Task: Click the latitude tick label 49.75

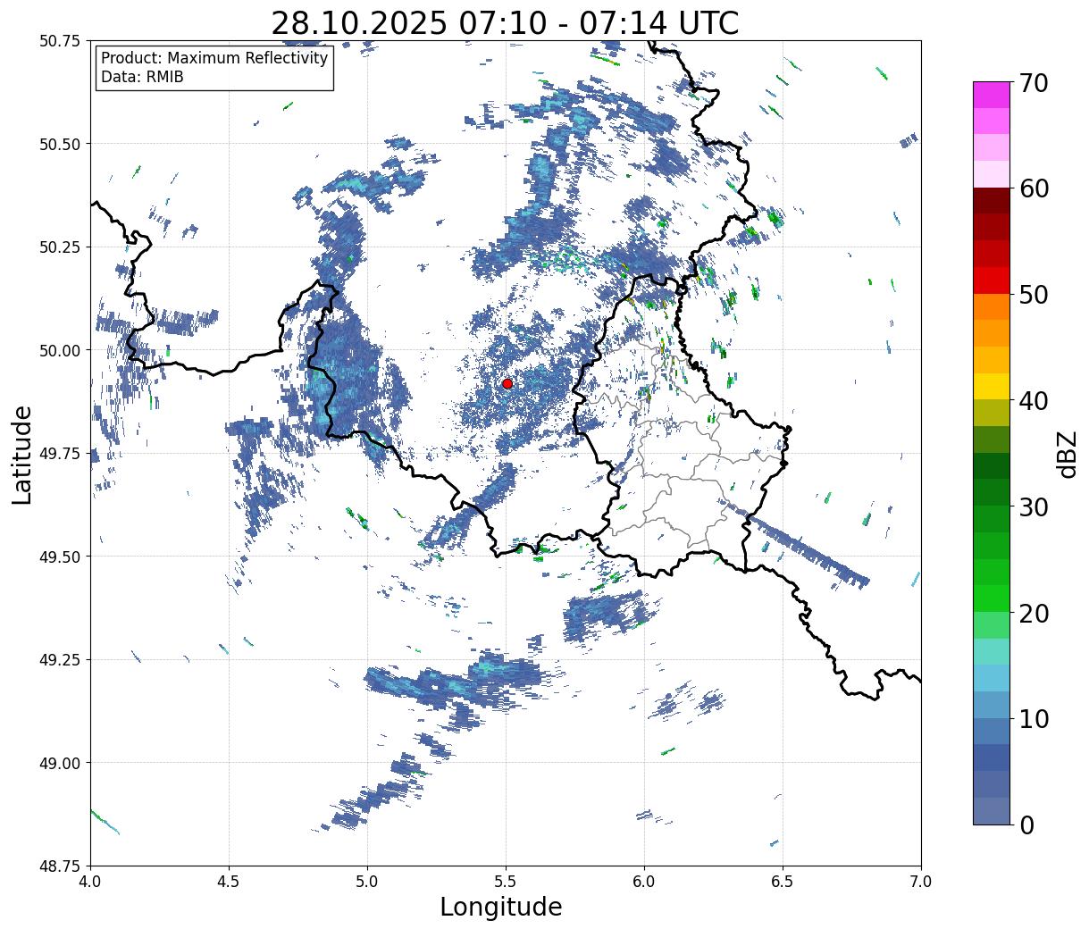Action: [x=59, y=454]
